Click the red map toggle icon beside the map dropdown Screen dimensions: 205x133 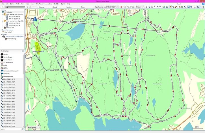[x=122, y=7]
